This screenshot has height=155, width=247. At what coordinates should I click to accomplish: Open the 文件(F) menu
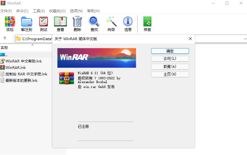[6, 11]
